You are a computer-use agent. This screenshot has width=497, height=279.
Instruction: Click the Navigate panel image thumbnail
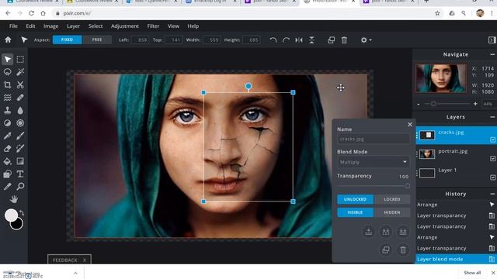point(441,78)
